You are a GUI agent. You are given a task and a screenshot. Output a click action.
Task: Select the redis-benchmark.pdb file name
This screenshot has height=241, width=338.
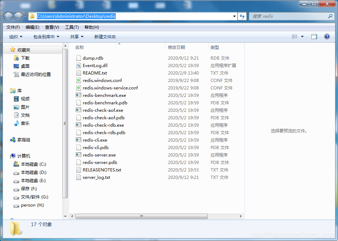(x=105, y=103)
